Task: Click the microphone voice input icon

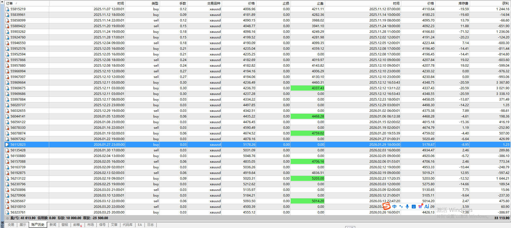Action: pyautogui.click(x=407, y=206)
